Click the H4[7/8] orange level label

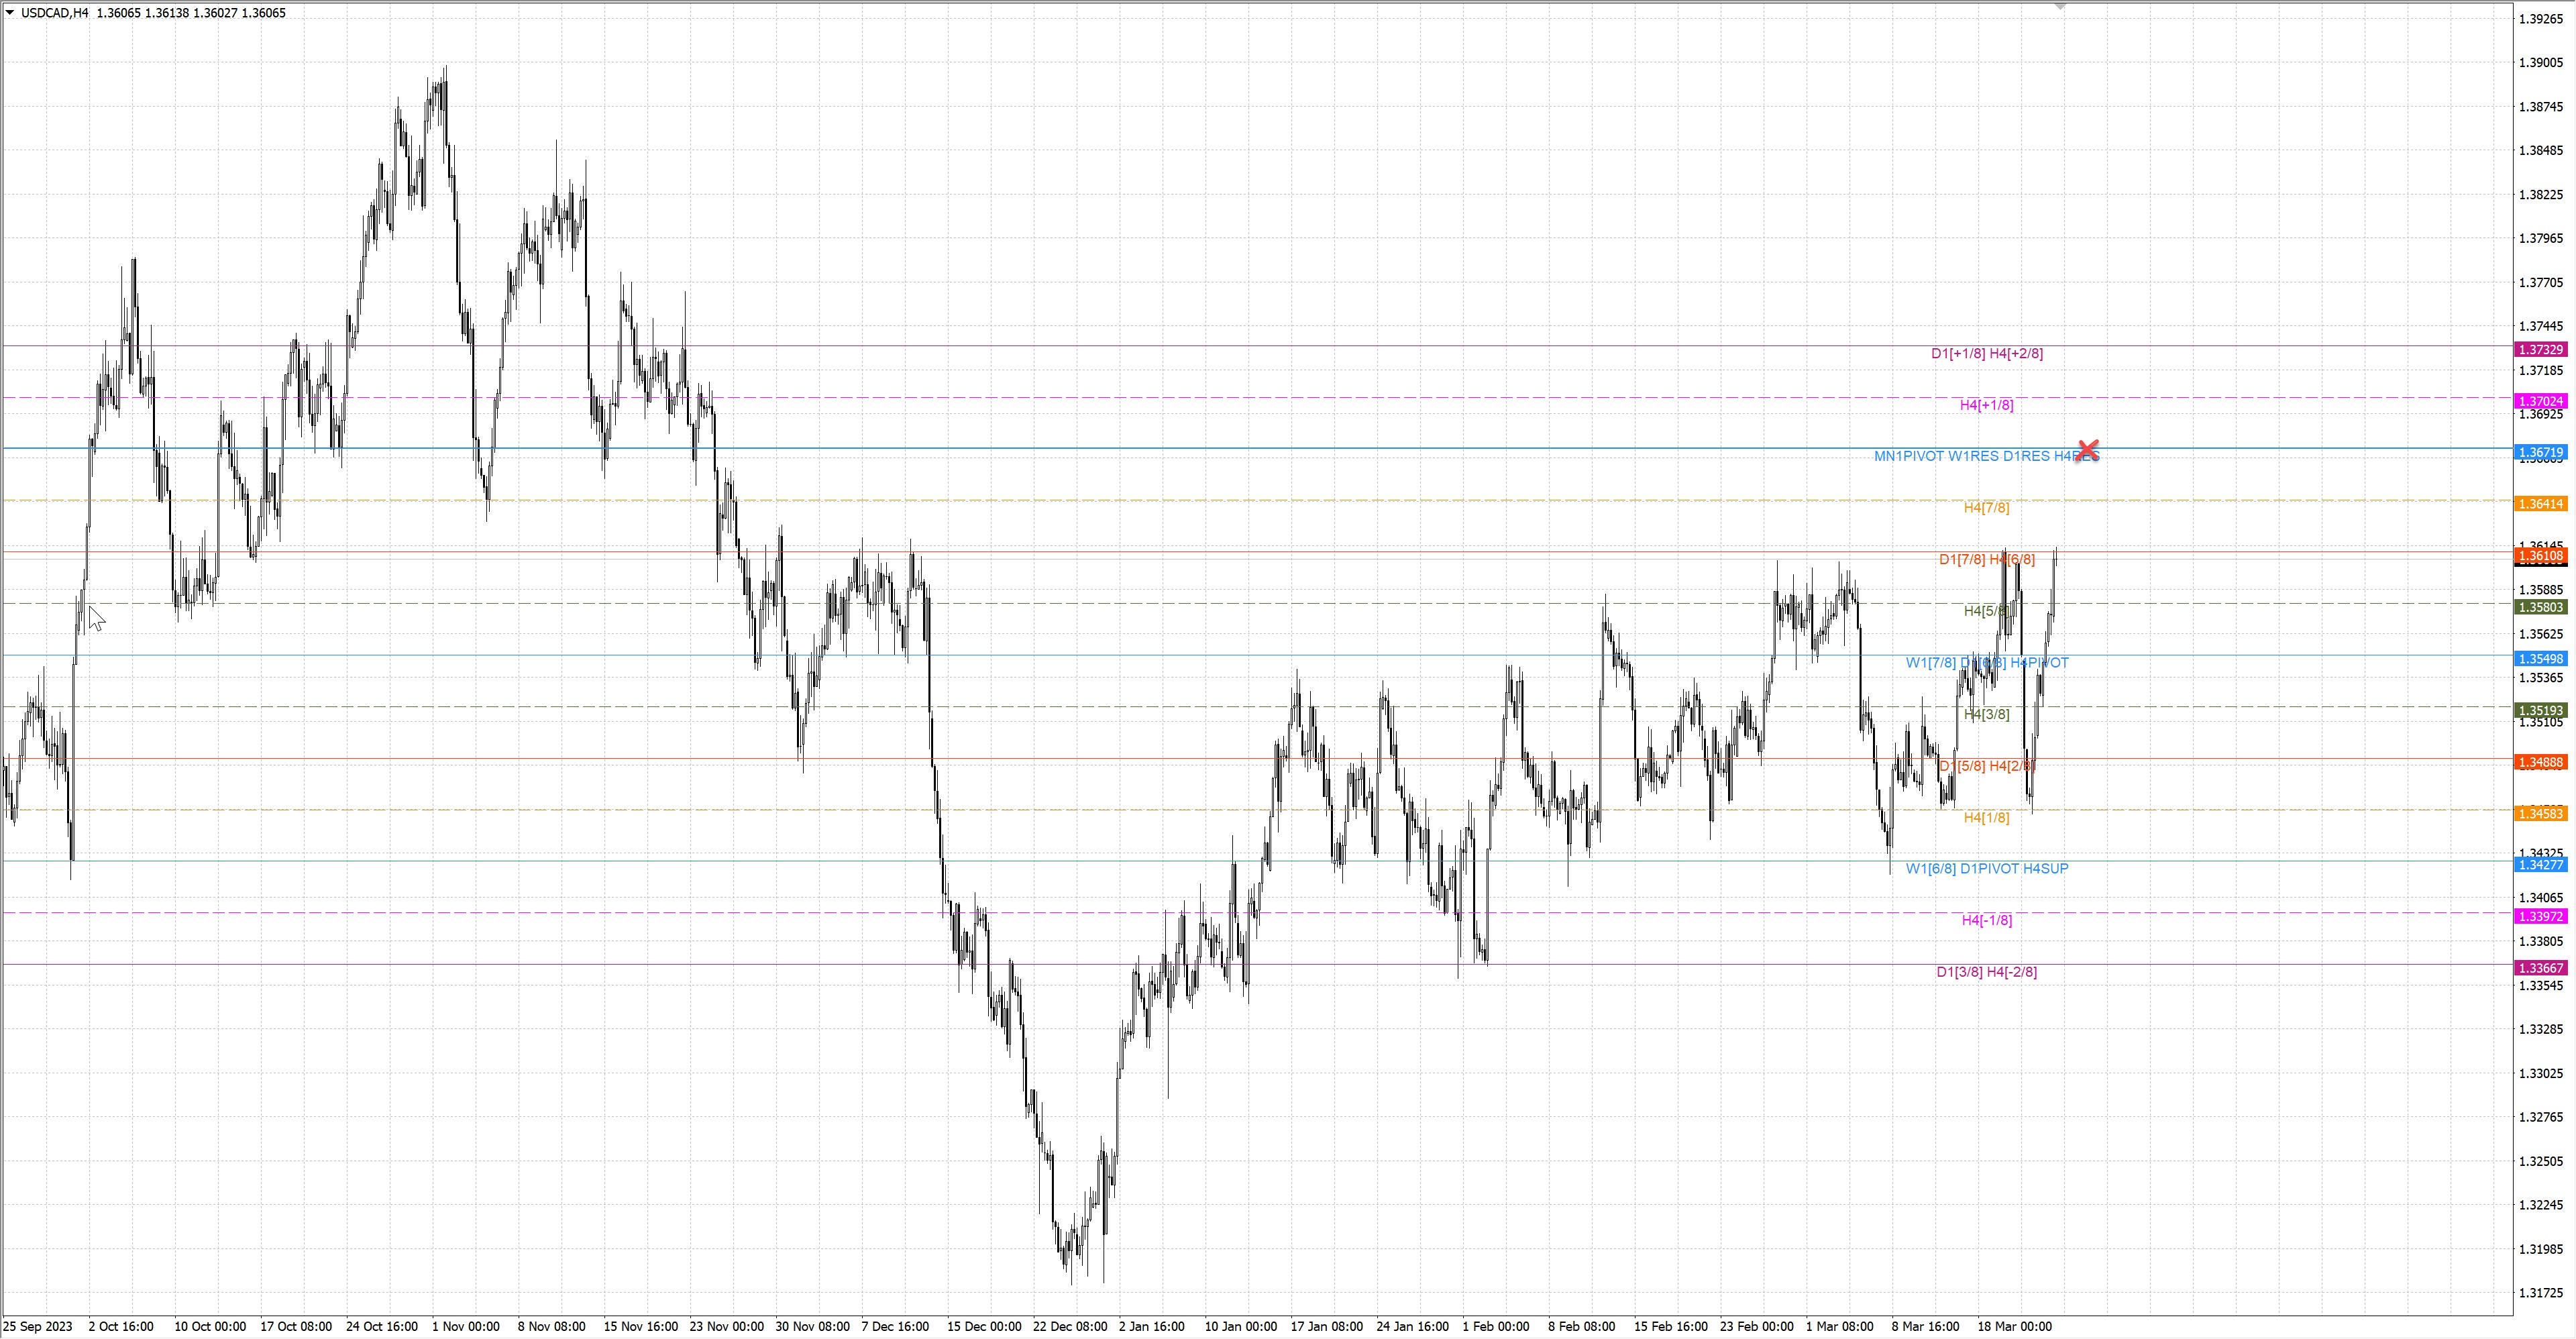coord(1986,508)
